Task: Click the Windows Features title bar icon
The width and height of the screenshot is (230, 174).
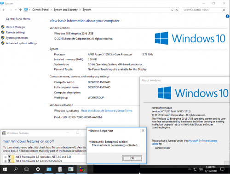Action: (4, 133)
